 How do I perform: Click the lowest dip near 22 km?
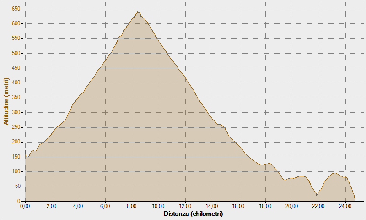pos(317,195)
